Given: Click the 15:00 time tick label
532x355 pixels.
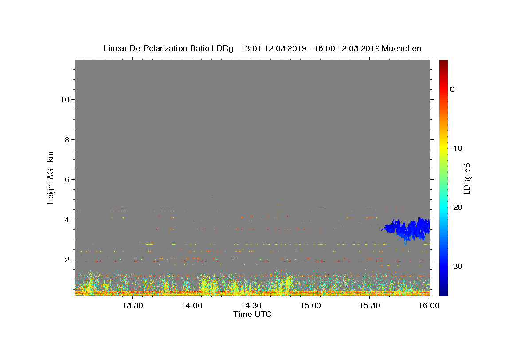Looking at the screenshot, I should (310, 305).
